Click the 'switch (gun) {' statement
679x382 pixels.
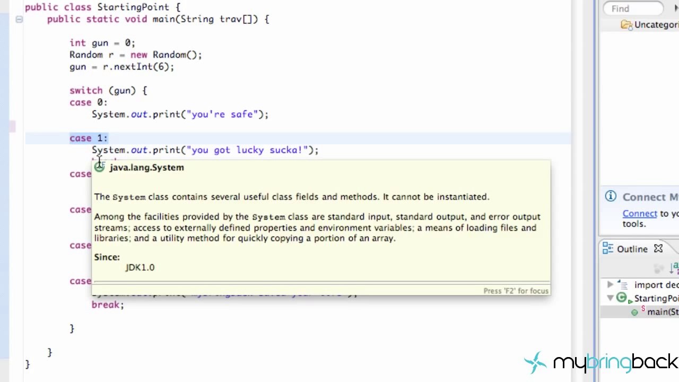point(108,91)
